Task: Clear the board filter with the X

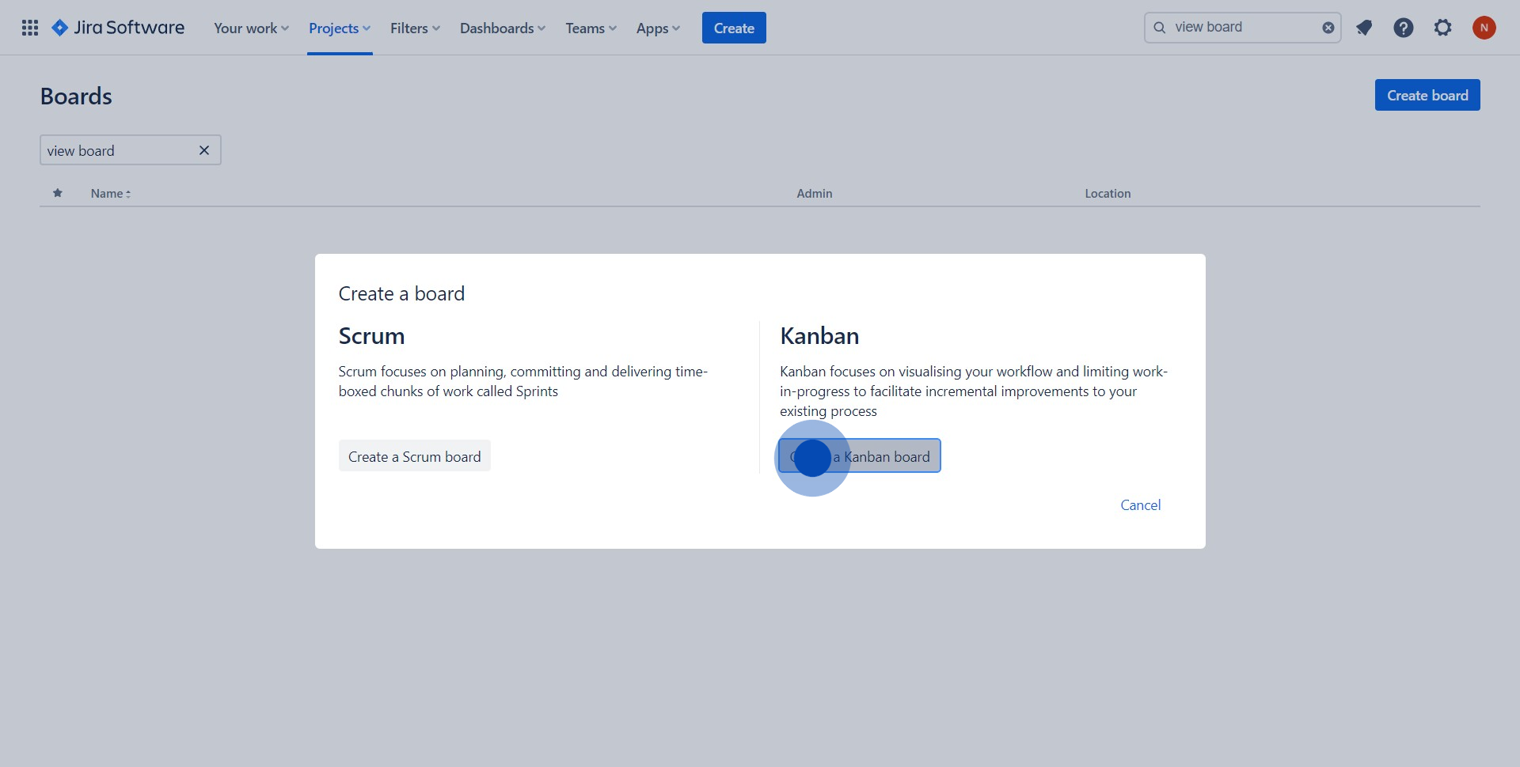Action: [x=203, y=149]
